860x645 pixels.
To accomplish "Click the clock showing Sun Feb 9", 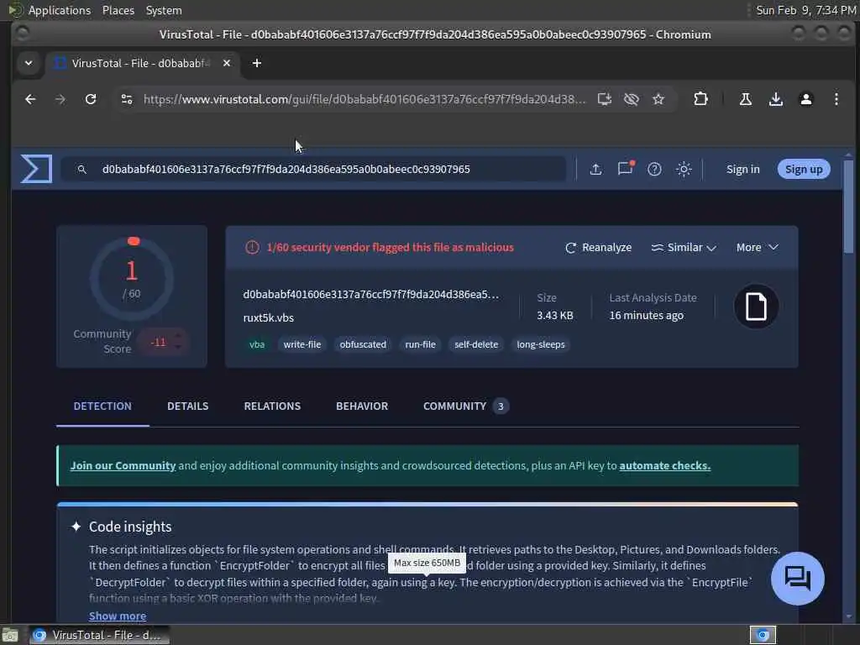I will pyautogui.click(x=805, y=10).
